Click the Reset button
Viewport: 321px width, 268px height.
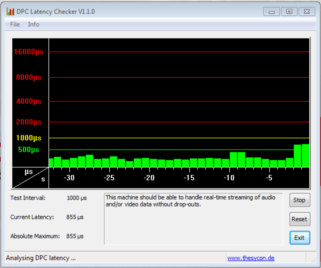click(300, 219)
